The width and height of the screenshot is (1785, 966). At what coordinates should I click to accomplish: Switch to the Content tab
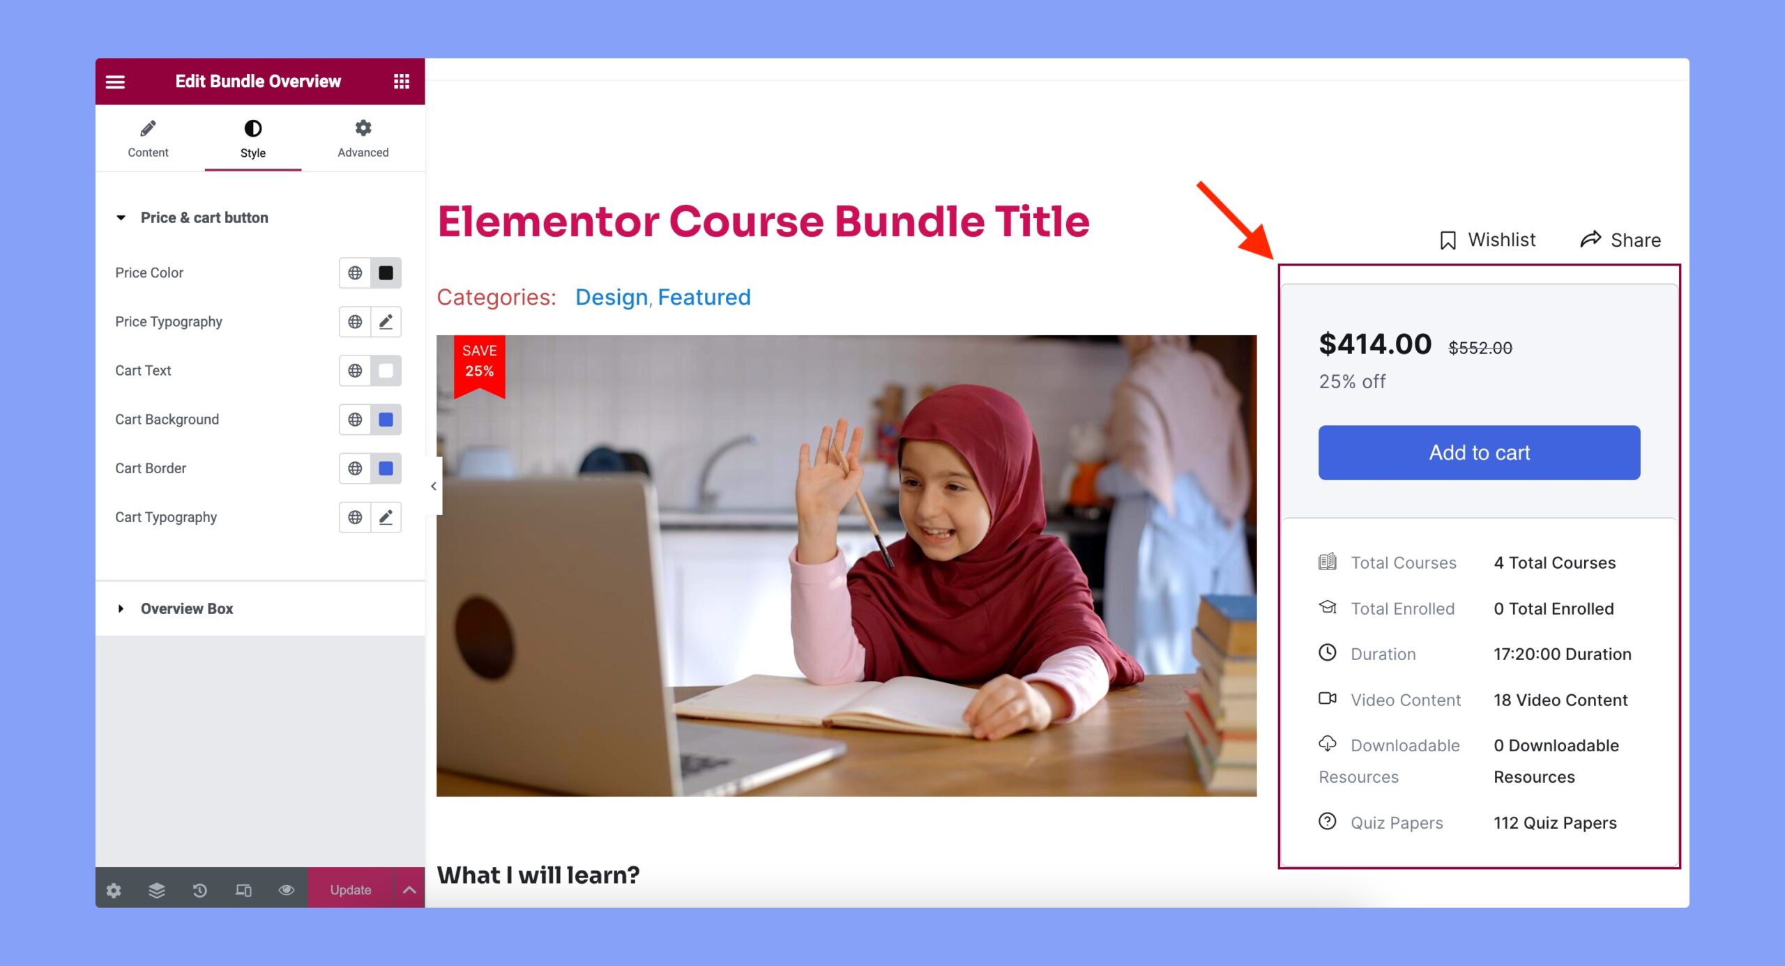pos(148,138)
